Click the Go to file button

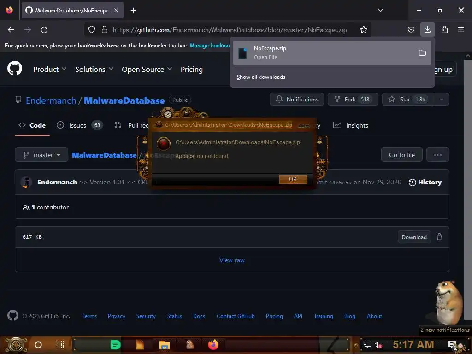click(x=401, y=155)
